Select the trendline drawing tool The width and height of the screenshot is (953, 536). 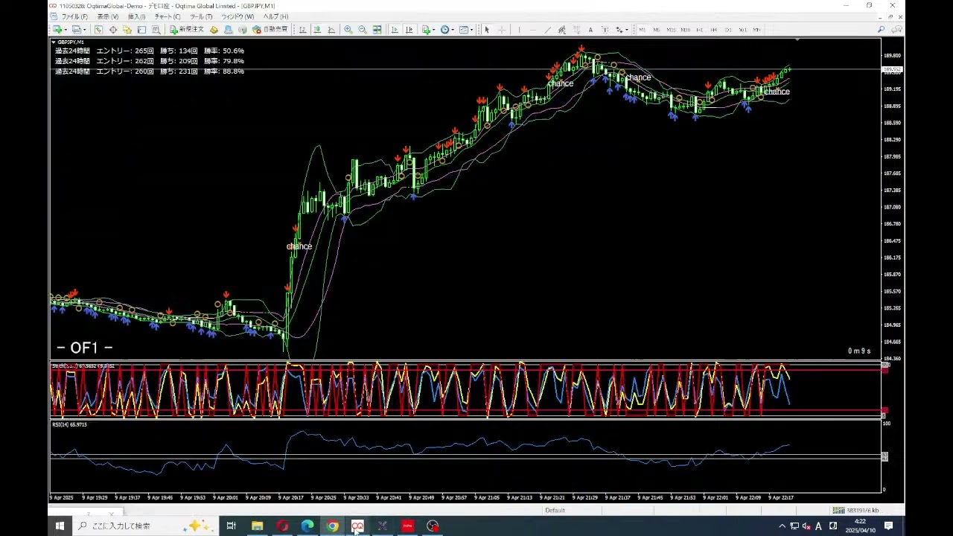pos(547,30)
